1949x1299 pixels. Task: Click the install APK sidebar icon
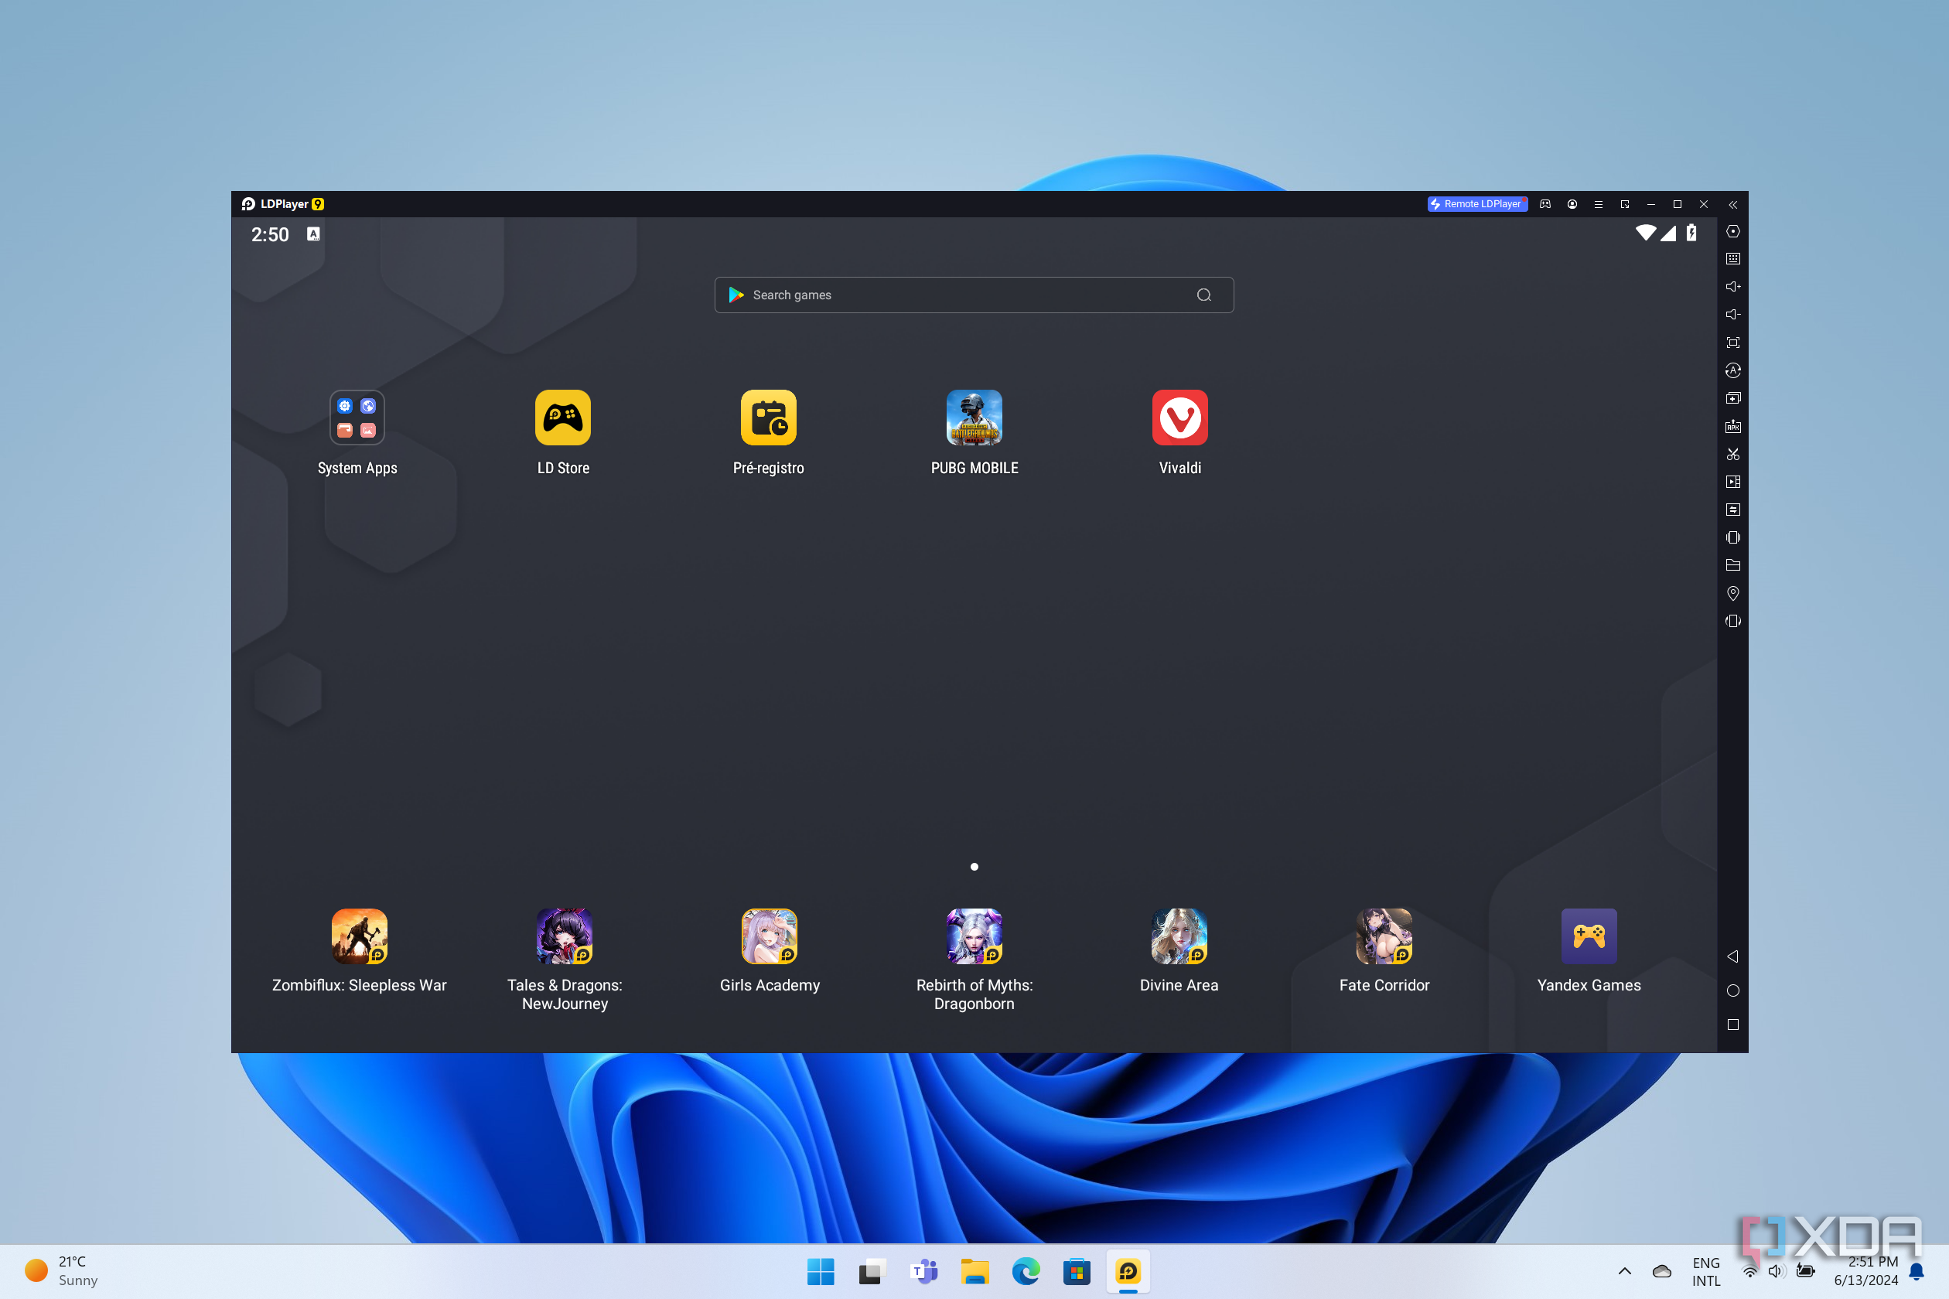pyautogui.click(x=1732, y=426)
